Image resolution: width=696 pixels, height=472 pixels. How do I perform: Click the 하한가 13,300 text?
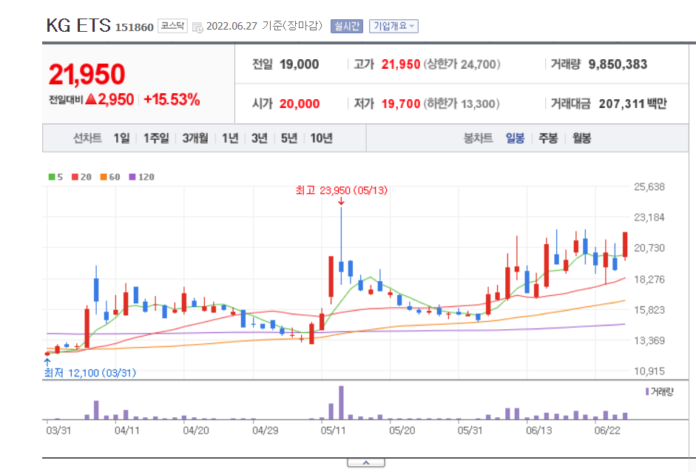[462, 104]
